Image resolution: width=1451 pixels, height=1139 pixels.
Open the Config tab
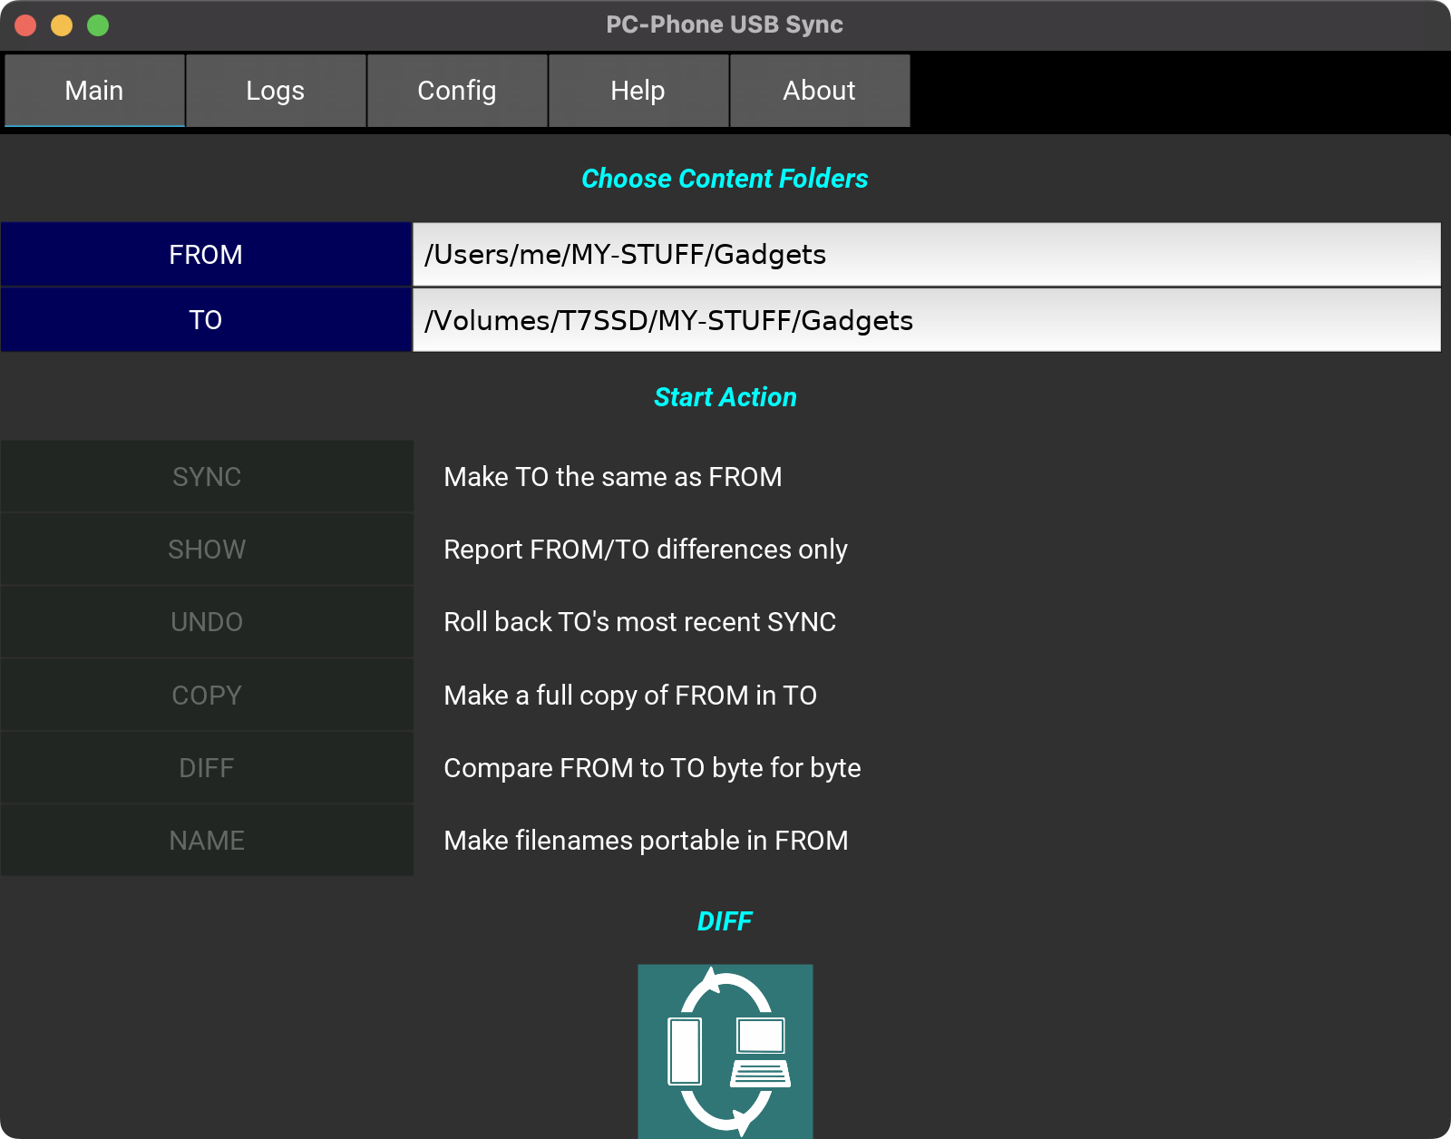[x=457, y=91]
